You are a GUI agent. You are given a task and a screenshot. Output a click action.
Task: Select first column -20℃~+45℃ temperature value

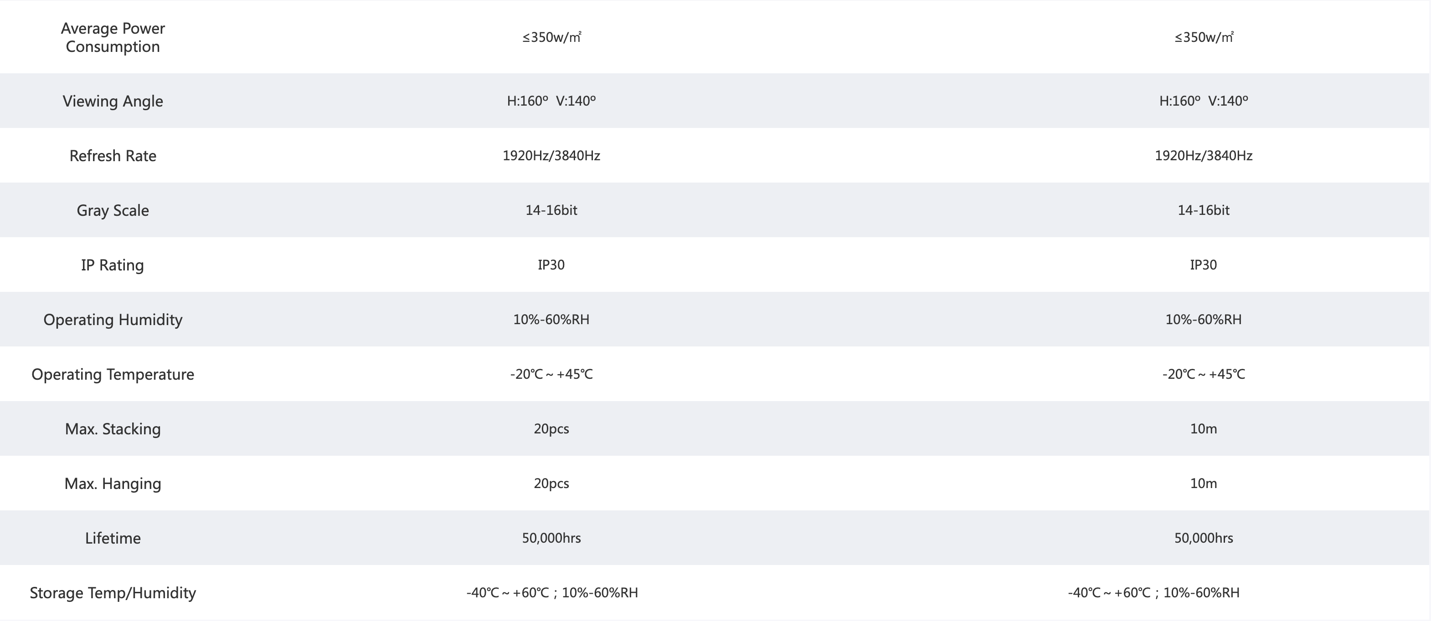tap(551, 374)
